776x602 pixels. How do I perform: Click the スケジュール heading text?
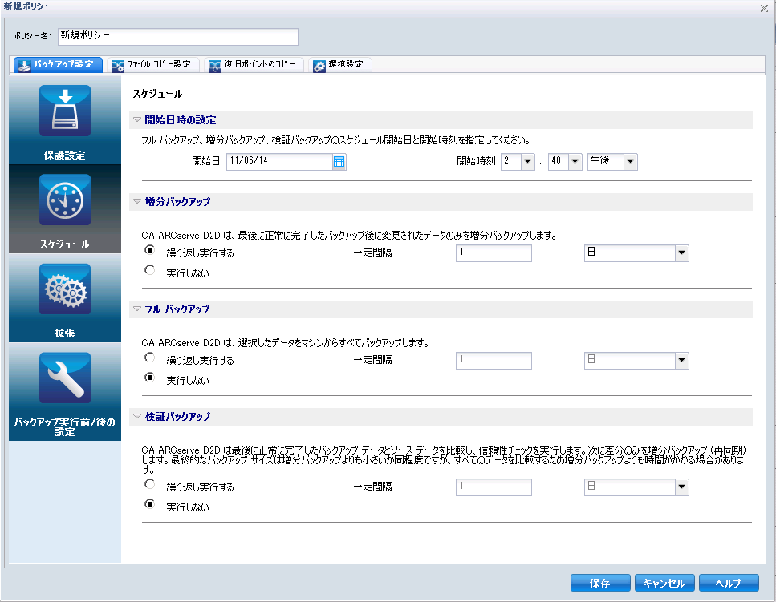157,94
